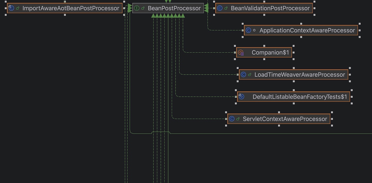Click the BeanValidationPostProcessor class icon
Image resolution: width=372 pixels, height=183 pixels.
point(220,8)
